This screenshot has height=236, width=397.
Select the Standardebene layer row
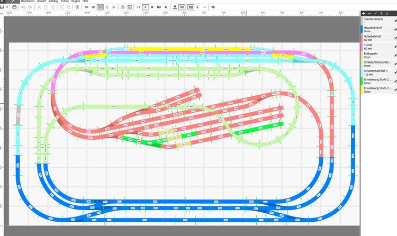point(379,21)
